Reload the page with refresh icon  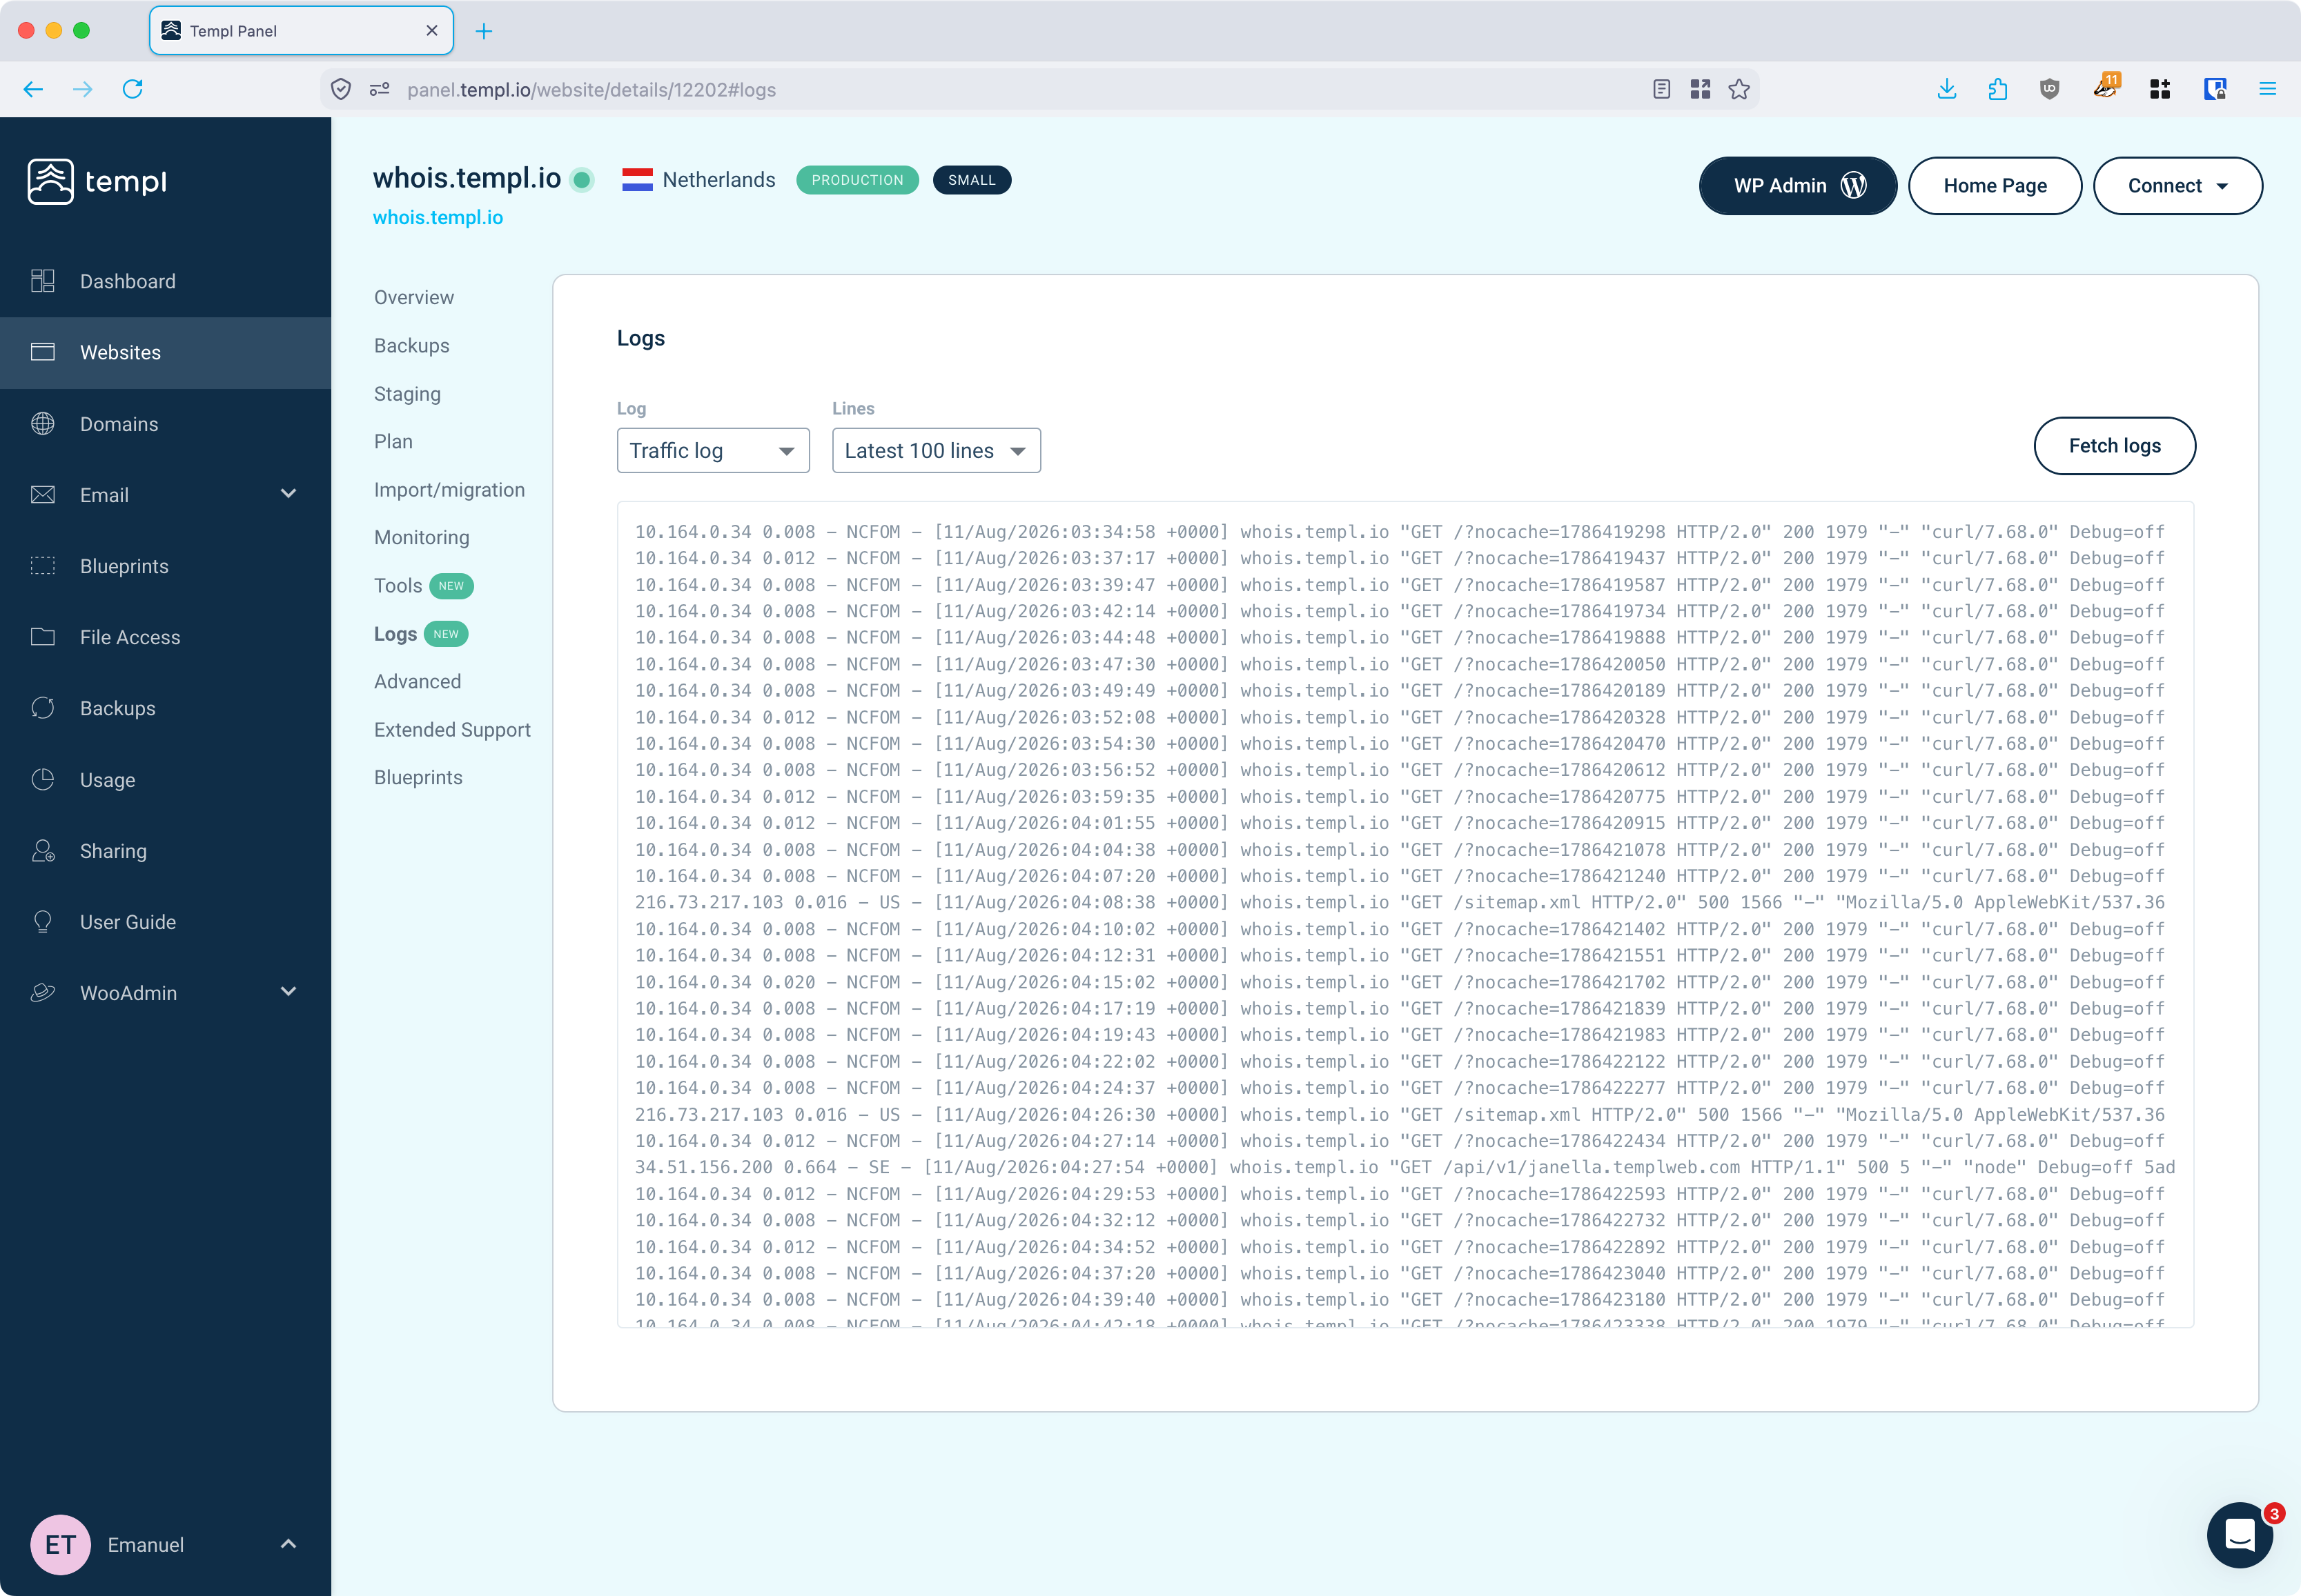pos(132,89)
